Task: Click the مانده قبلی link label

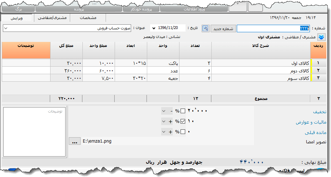Action: coord(316,133)
